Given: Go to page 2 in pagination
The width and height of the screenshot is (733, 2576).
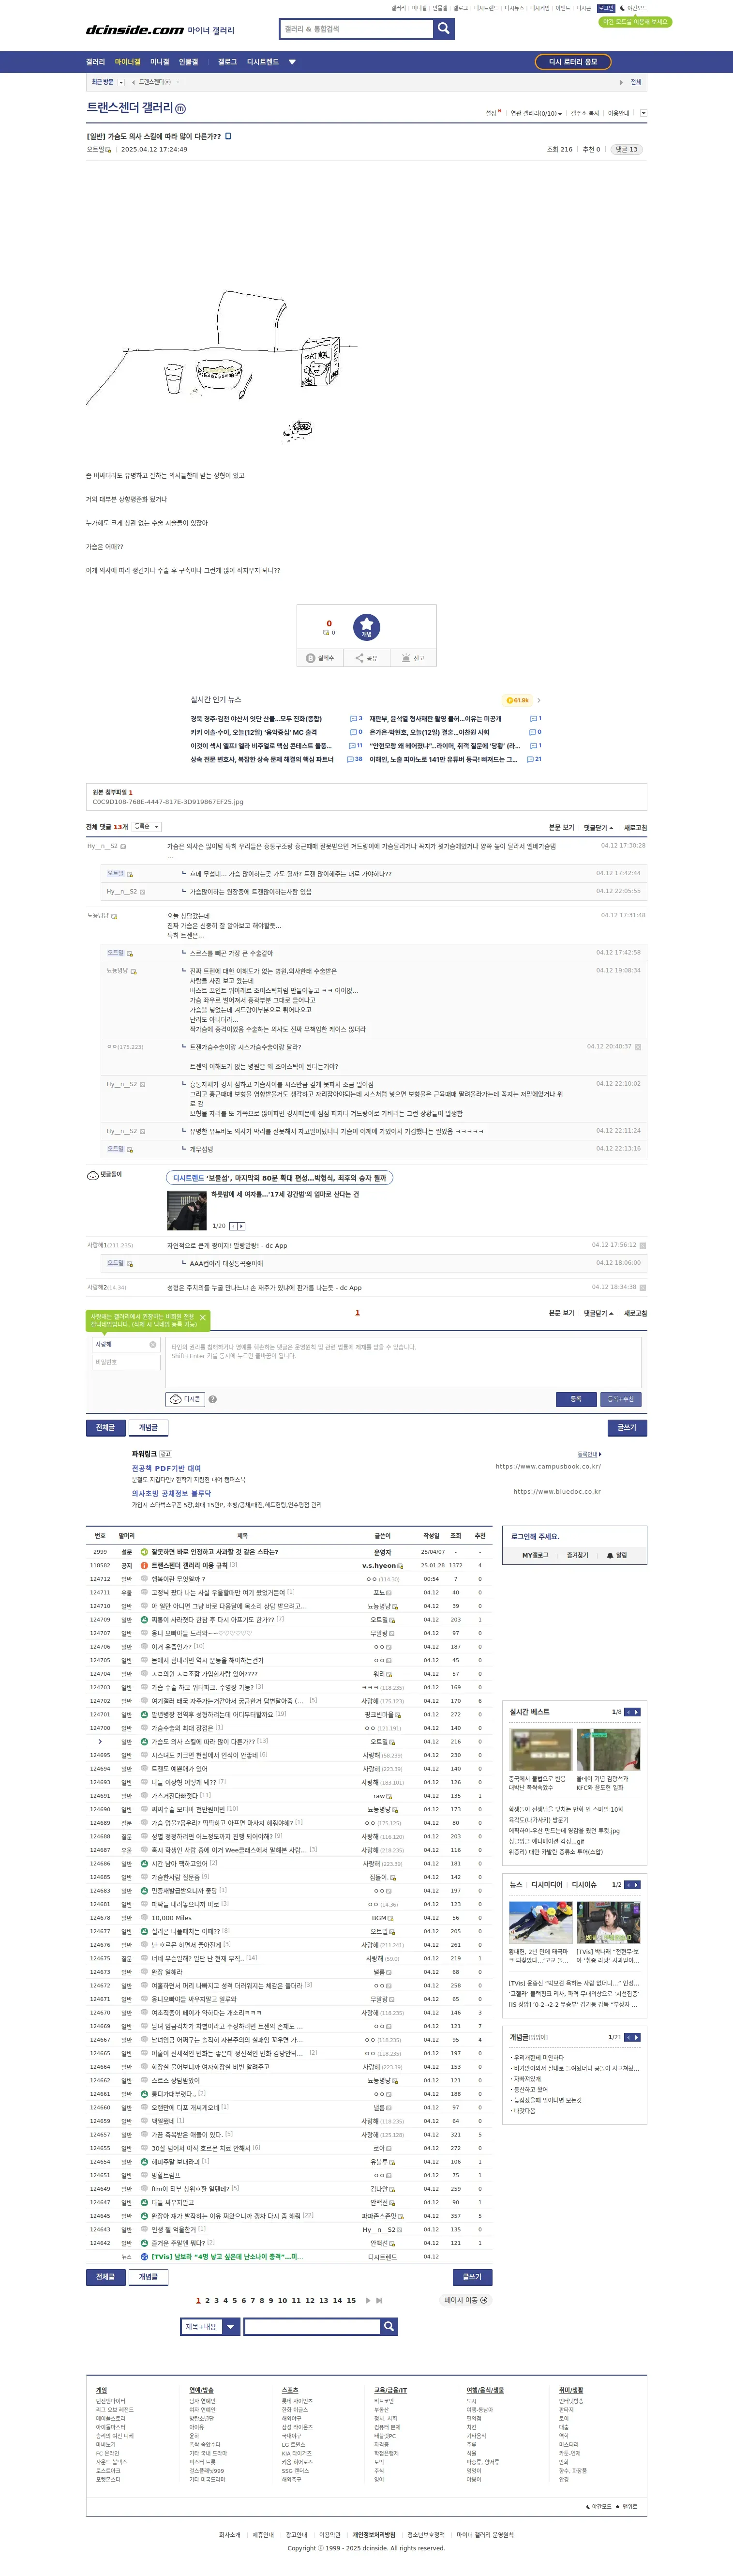Looking at the screenshot, I should pos(207,2301).
